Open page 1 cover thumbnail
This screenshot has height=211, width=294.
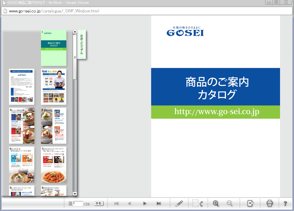[x=54, y=48]
